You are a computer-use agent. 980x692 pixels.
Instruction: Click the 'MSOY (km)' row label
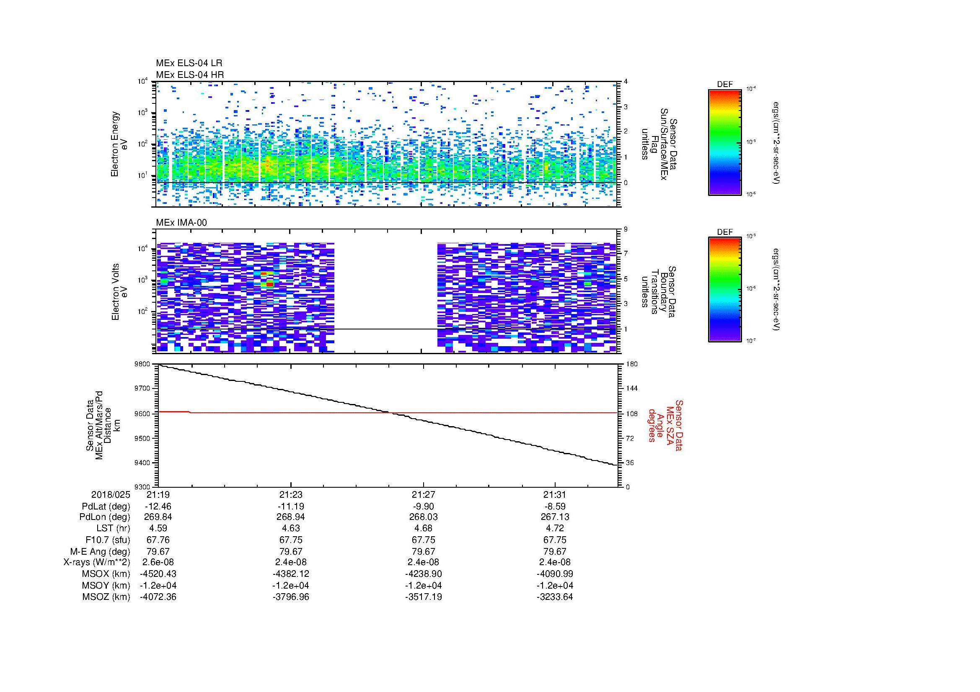pos(106,585)
